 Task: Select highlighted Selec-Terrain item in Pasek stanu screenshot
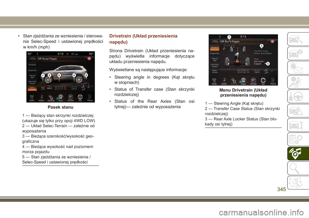point(32,88)
